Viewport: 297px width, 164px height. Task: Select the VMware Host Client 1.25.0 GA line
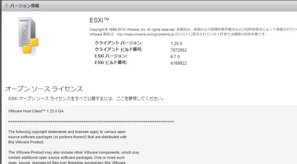click(36, 111)
